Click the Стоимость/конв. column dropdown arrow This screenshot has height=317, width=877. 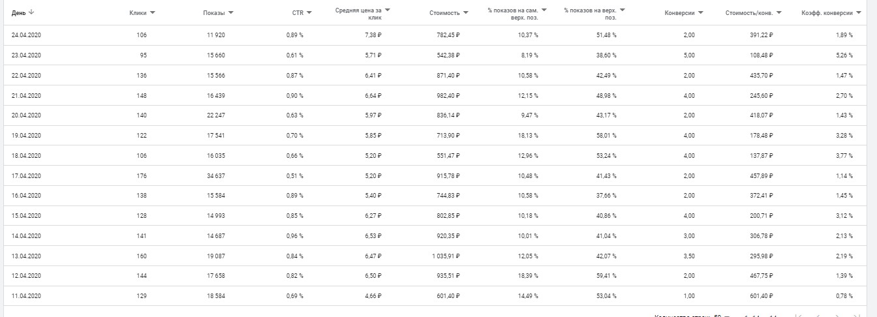(779, 12)
